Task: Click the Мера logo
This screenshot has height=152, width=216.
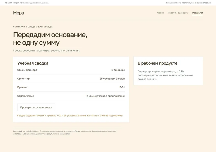Action: [x=18, y=13]
